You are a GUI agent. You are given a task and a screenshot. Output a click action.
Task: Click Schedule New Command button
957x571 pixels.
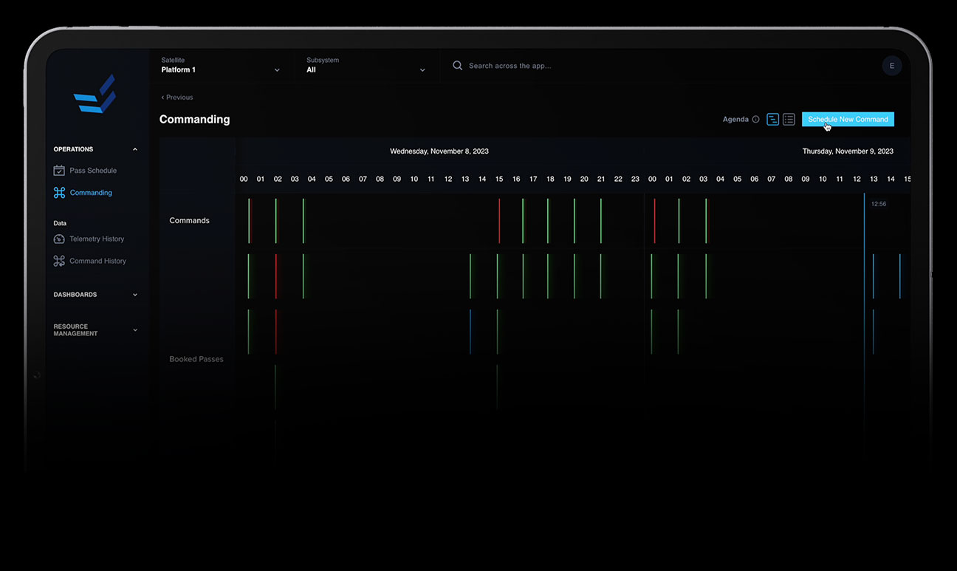click(x=848, y=120)
